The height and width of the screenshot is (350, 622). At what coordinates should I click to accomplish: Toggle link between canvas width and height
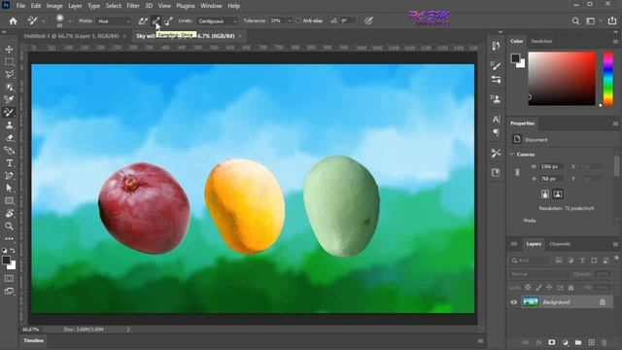517,173
